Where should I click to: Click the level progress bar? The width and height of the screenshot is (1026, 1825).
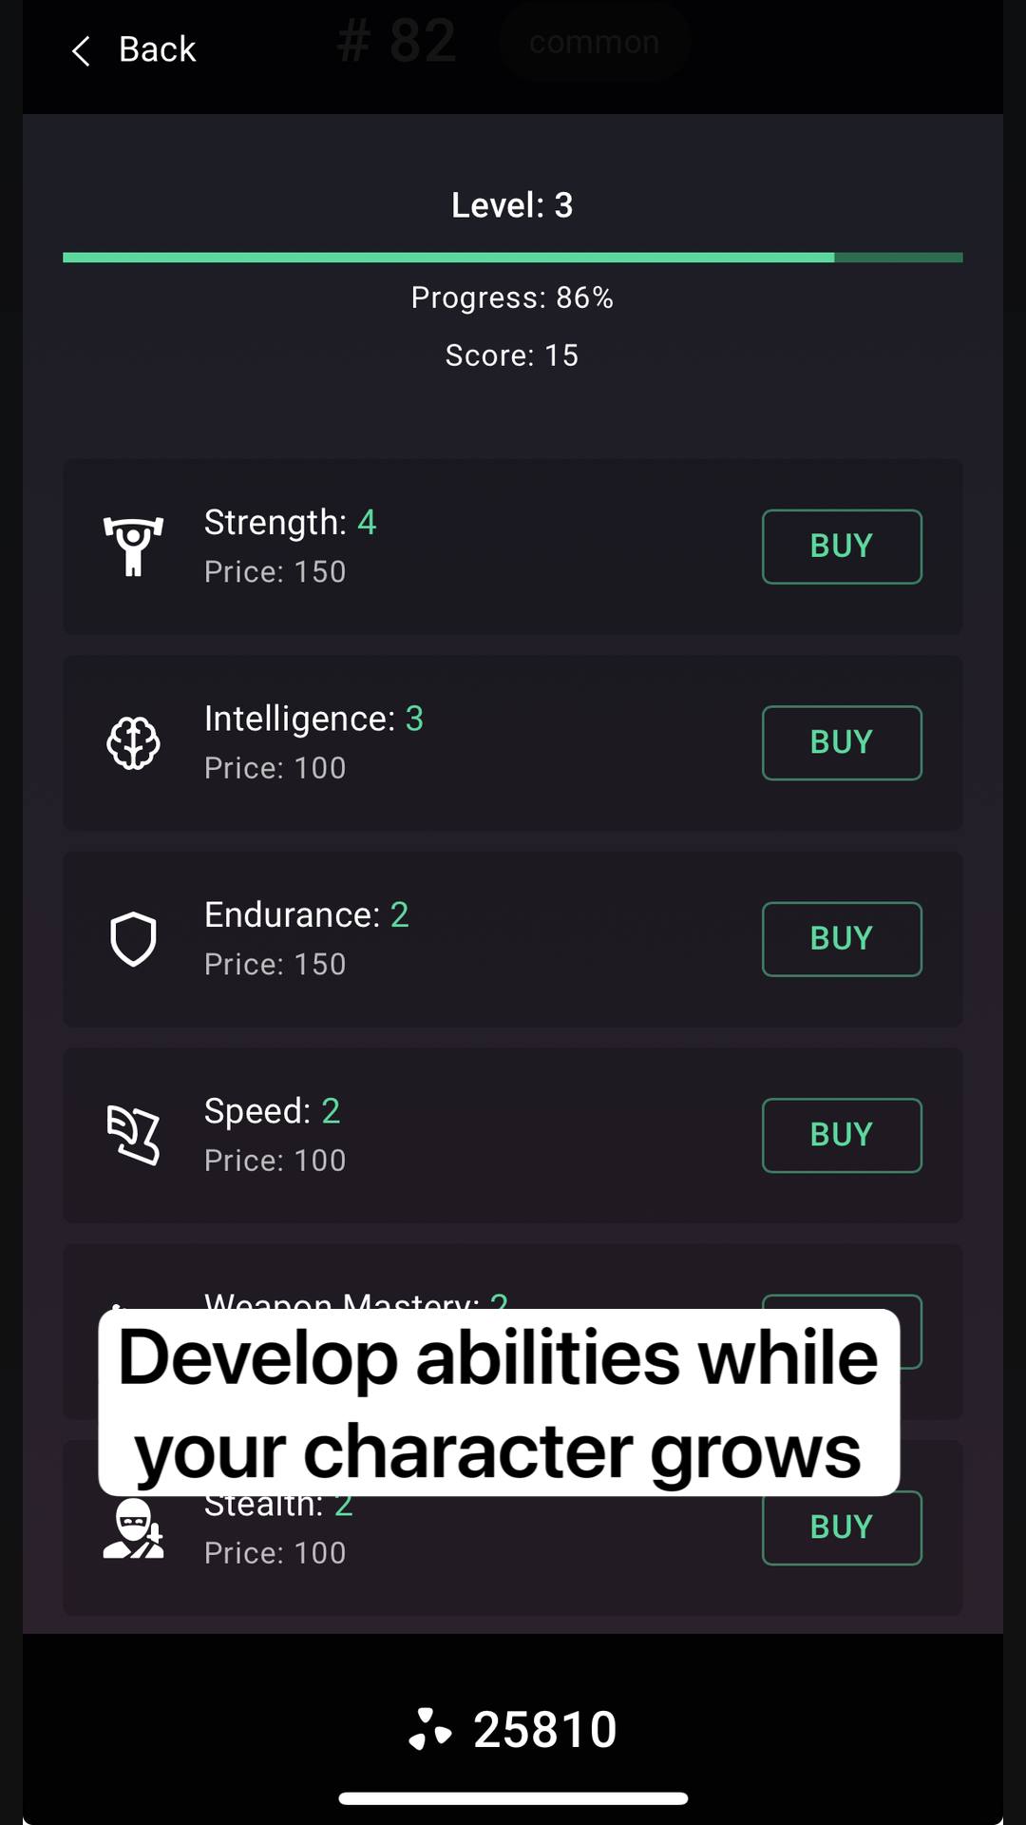click(x=512, y=258)
